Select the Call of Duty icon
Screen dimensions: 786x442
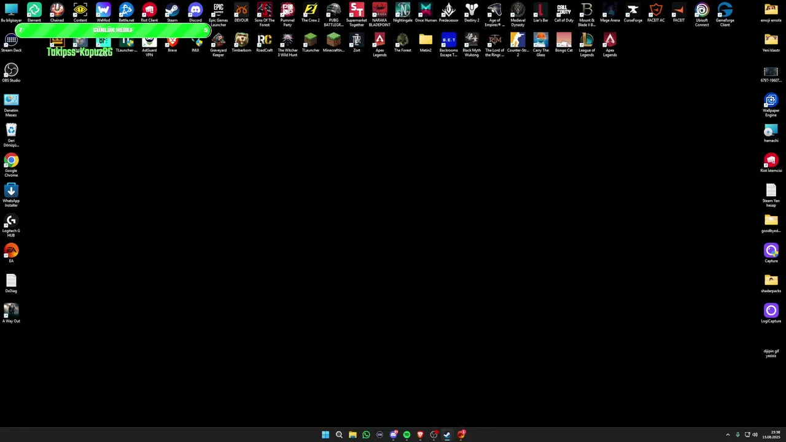(564, 13)
